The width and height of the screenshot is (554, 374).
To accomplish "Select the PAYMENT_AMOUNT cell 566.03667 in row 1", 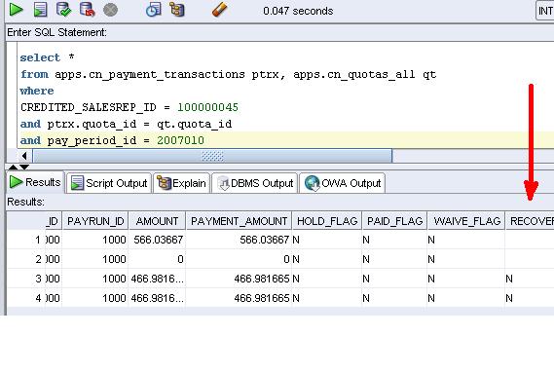I will point(239,240).
